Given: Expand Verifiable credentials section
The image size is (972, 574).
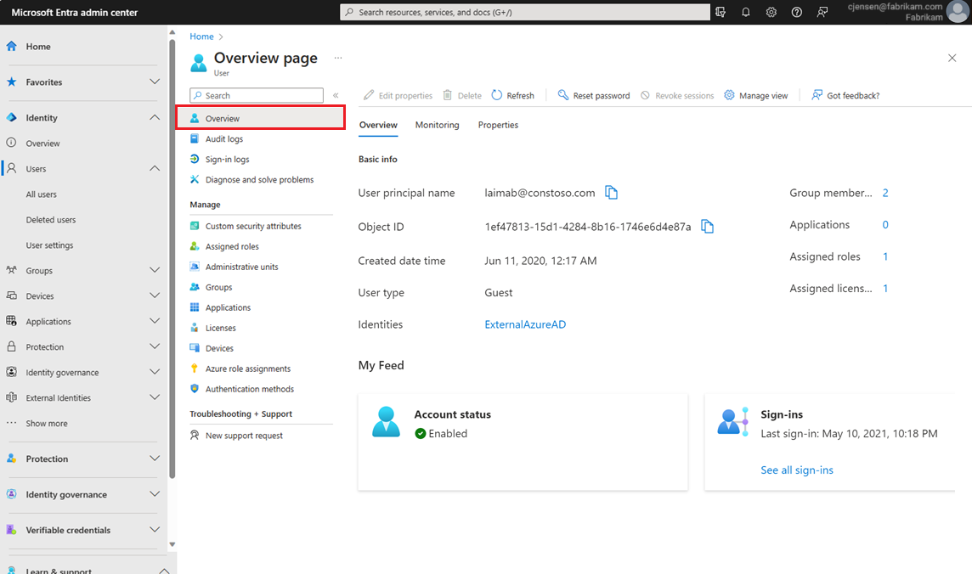Looking at the screenshot, I should point(155,530).
